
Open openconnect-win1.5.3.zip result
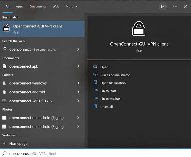click(30, 101)
